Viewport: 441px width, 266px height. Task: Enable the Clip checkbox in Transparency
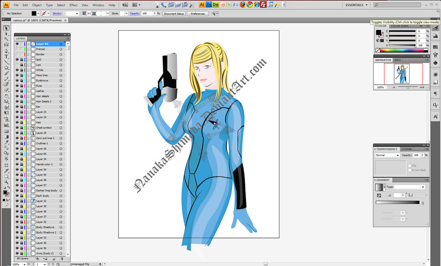pyautogui.click(x=410, y=165)
